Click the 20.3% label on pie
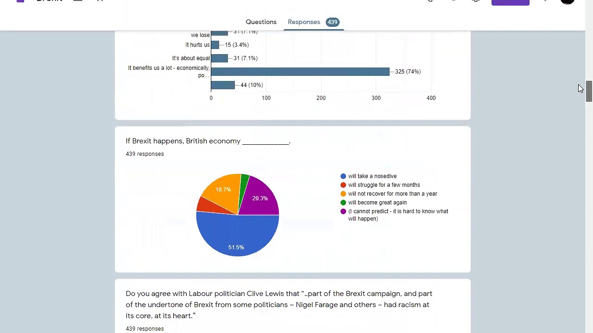 coord(260,198)
